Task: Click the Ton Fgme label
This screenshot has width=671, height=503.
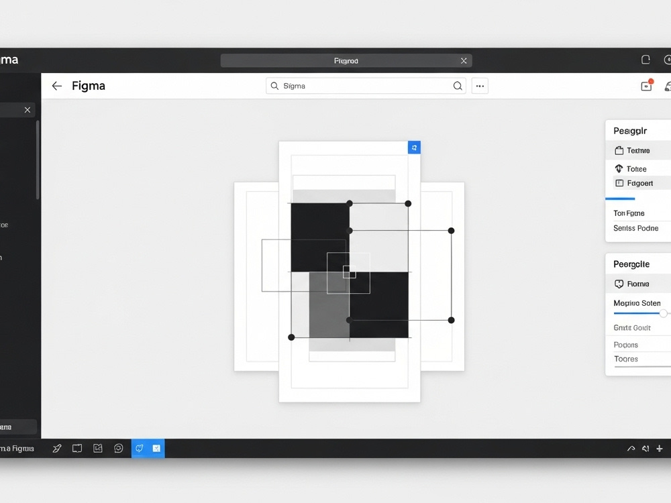Action: [x=629, y=213]
